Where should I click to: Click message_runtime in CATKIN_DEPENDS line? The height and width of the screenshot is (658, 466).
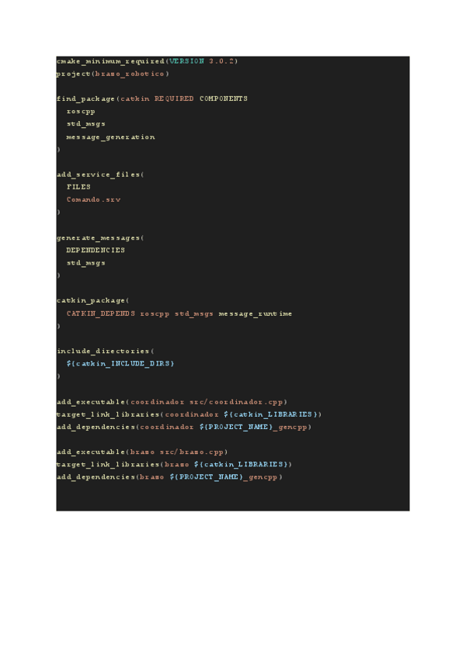pos(255,313)
